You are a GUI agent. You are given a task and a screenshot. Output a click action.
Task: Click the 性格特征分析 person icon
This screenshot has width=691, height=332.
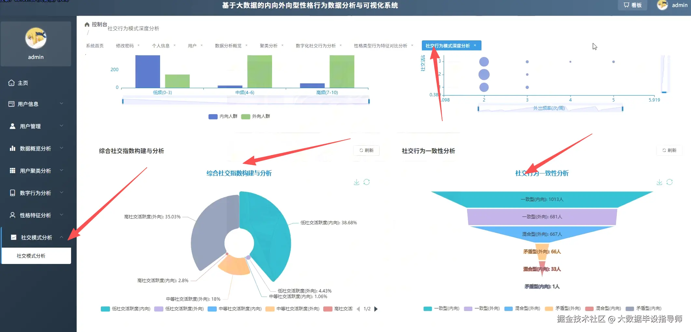click(12, 215)
